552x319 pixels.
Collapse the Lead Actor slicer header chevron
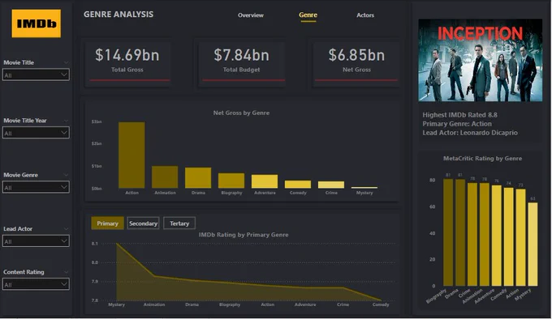coord(66,229)
